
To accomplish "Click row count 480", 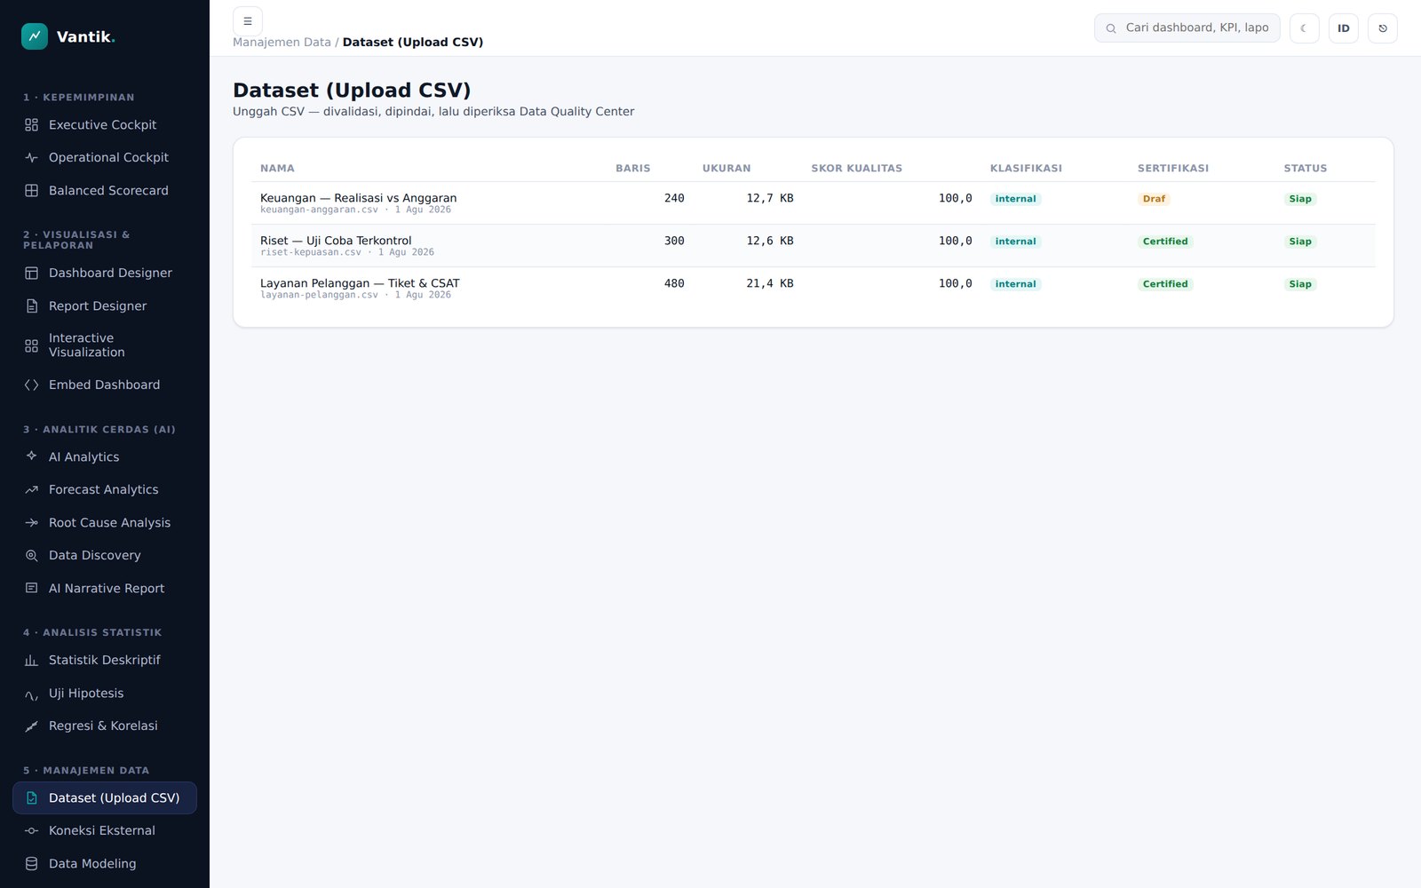I will tap(674, 284).
